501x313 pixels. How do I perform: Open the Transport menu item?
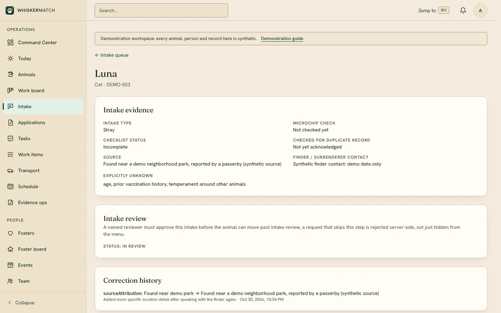[x=43, y=171]
